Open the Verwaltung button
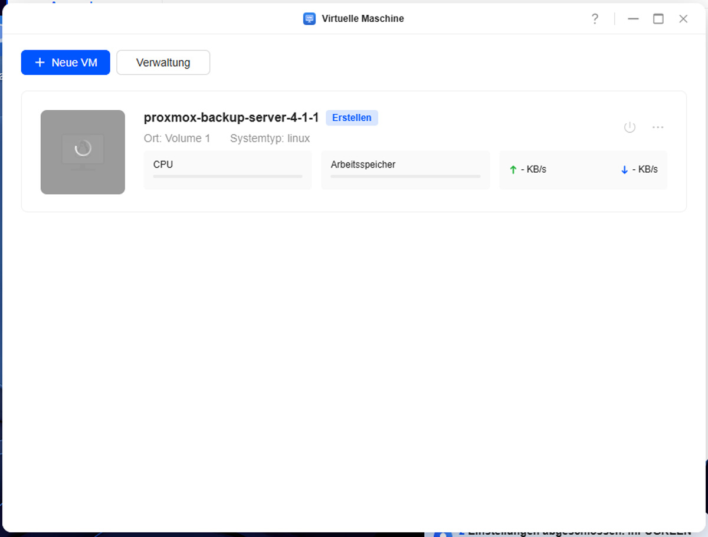The height and width of the screenshot is (537, 708). (x=163, y=62)
